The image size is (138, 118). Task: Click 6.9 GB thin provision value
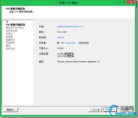pos(66,54)
